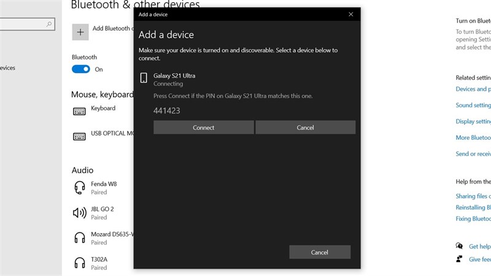Focus the Settings search box
The width and height of the screenshot is (491, 276).
click(27, 24)
